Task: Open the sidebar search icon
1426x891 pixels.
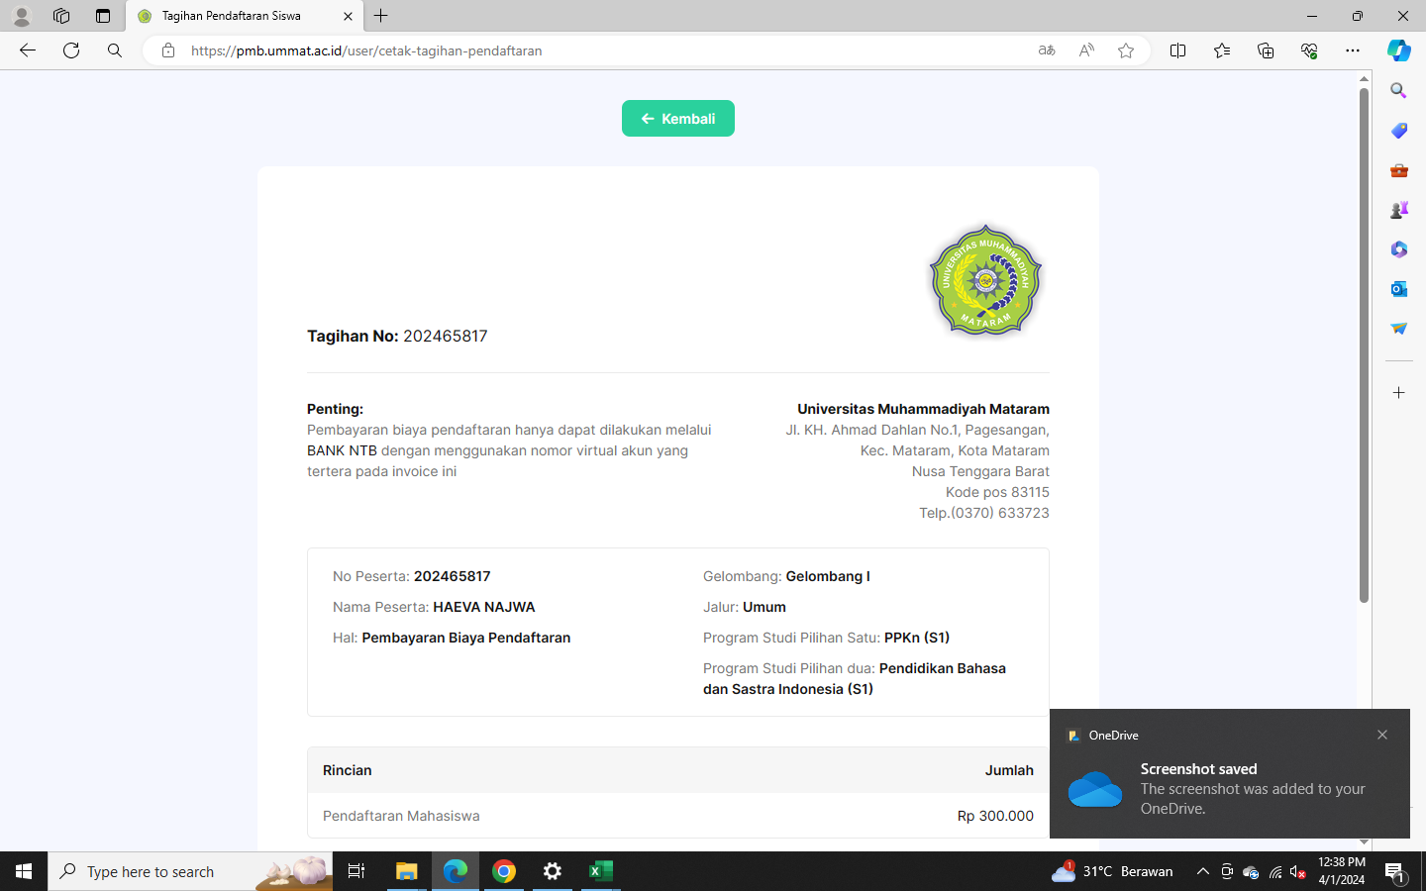Action: click(1398, 91)
